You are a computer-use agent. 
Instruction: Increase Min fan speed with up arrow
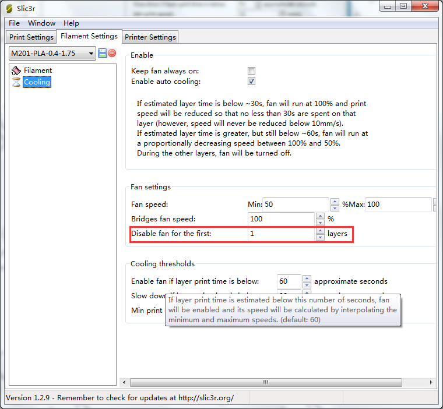tap(335, 202)
